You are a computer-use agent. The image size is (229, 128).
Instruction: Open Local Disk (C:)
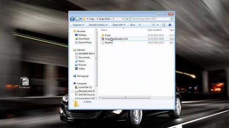85,87
